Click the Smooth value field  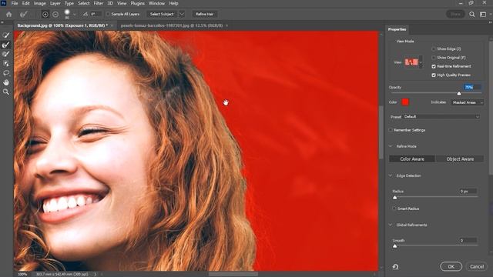468,241
